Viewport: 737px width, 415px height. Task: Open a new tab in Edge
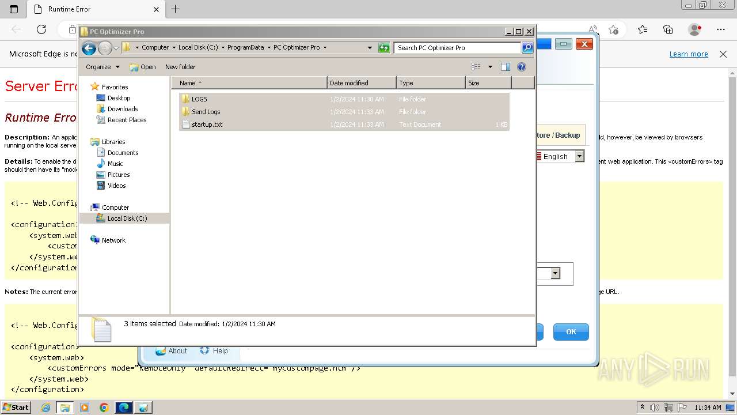coord(176,9)
